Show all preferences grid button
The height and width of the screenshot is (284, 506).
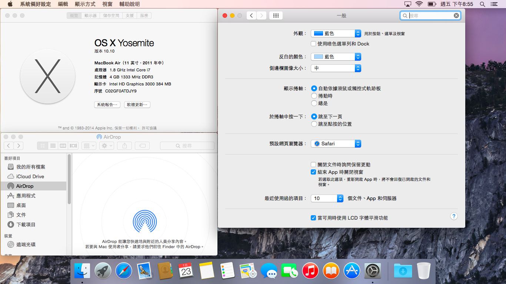click(276, 16)
